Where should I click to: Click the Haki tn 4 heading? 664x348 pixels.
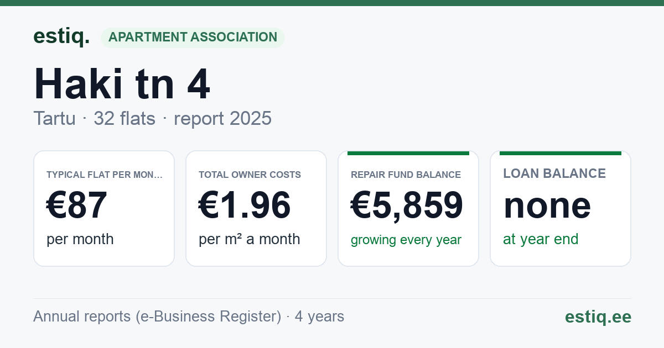coord(122,84)
